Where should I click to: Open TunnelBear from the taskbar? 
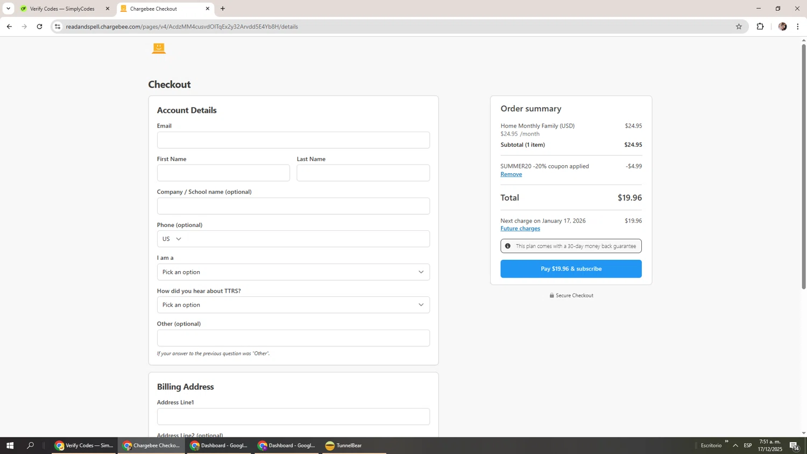[354, 445]
